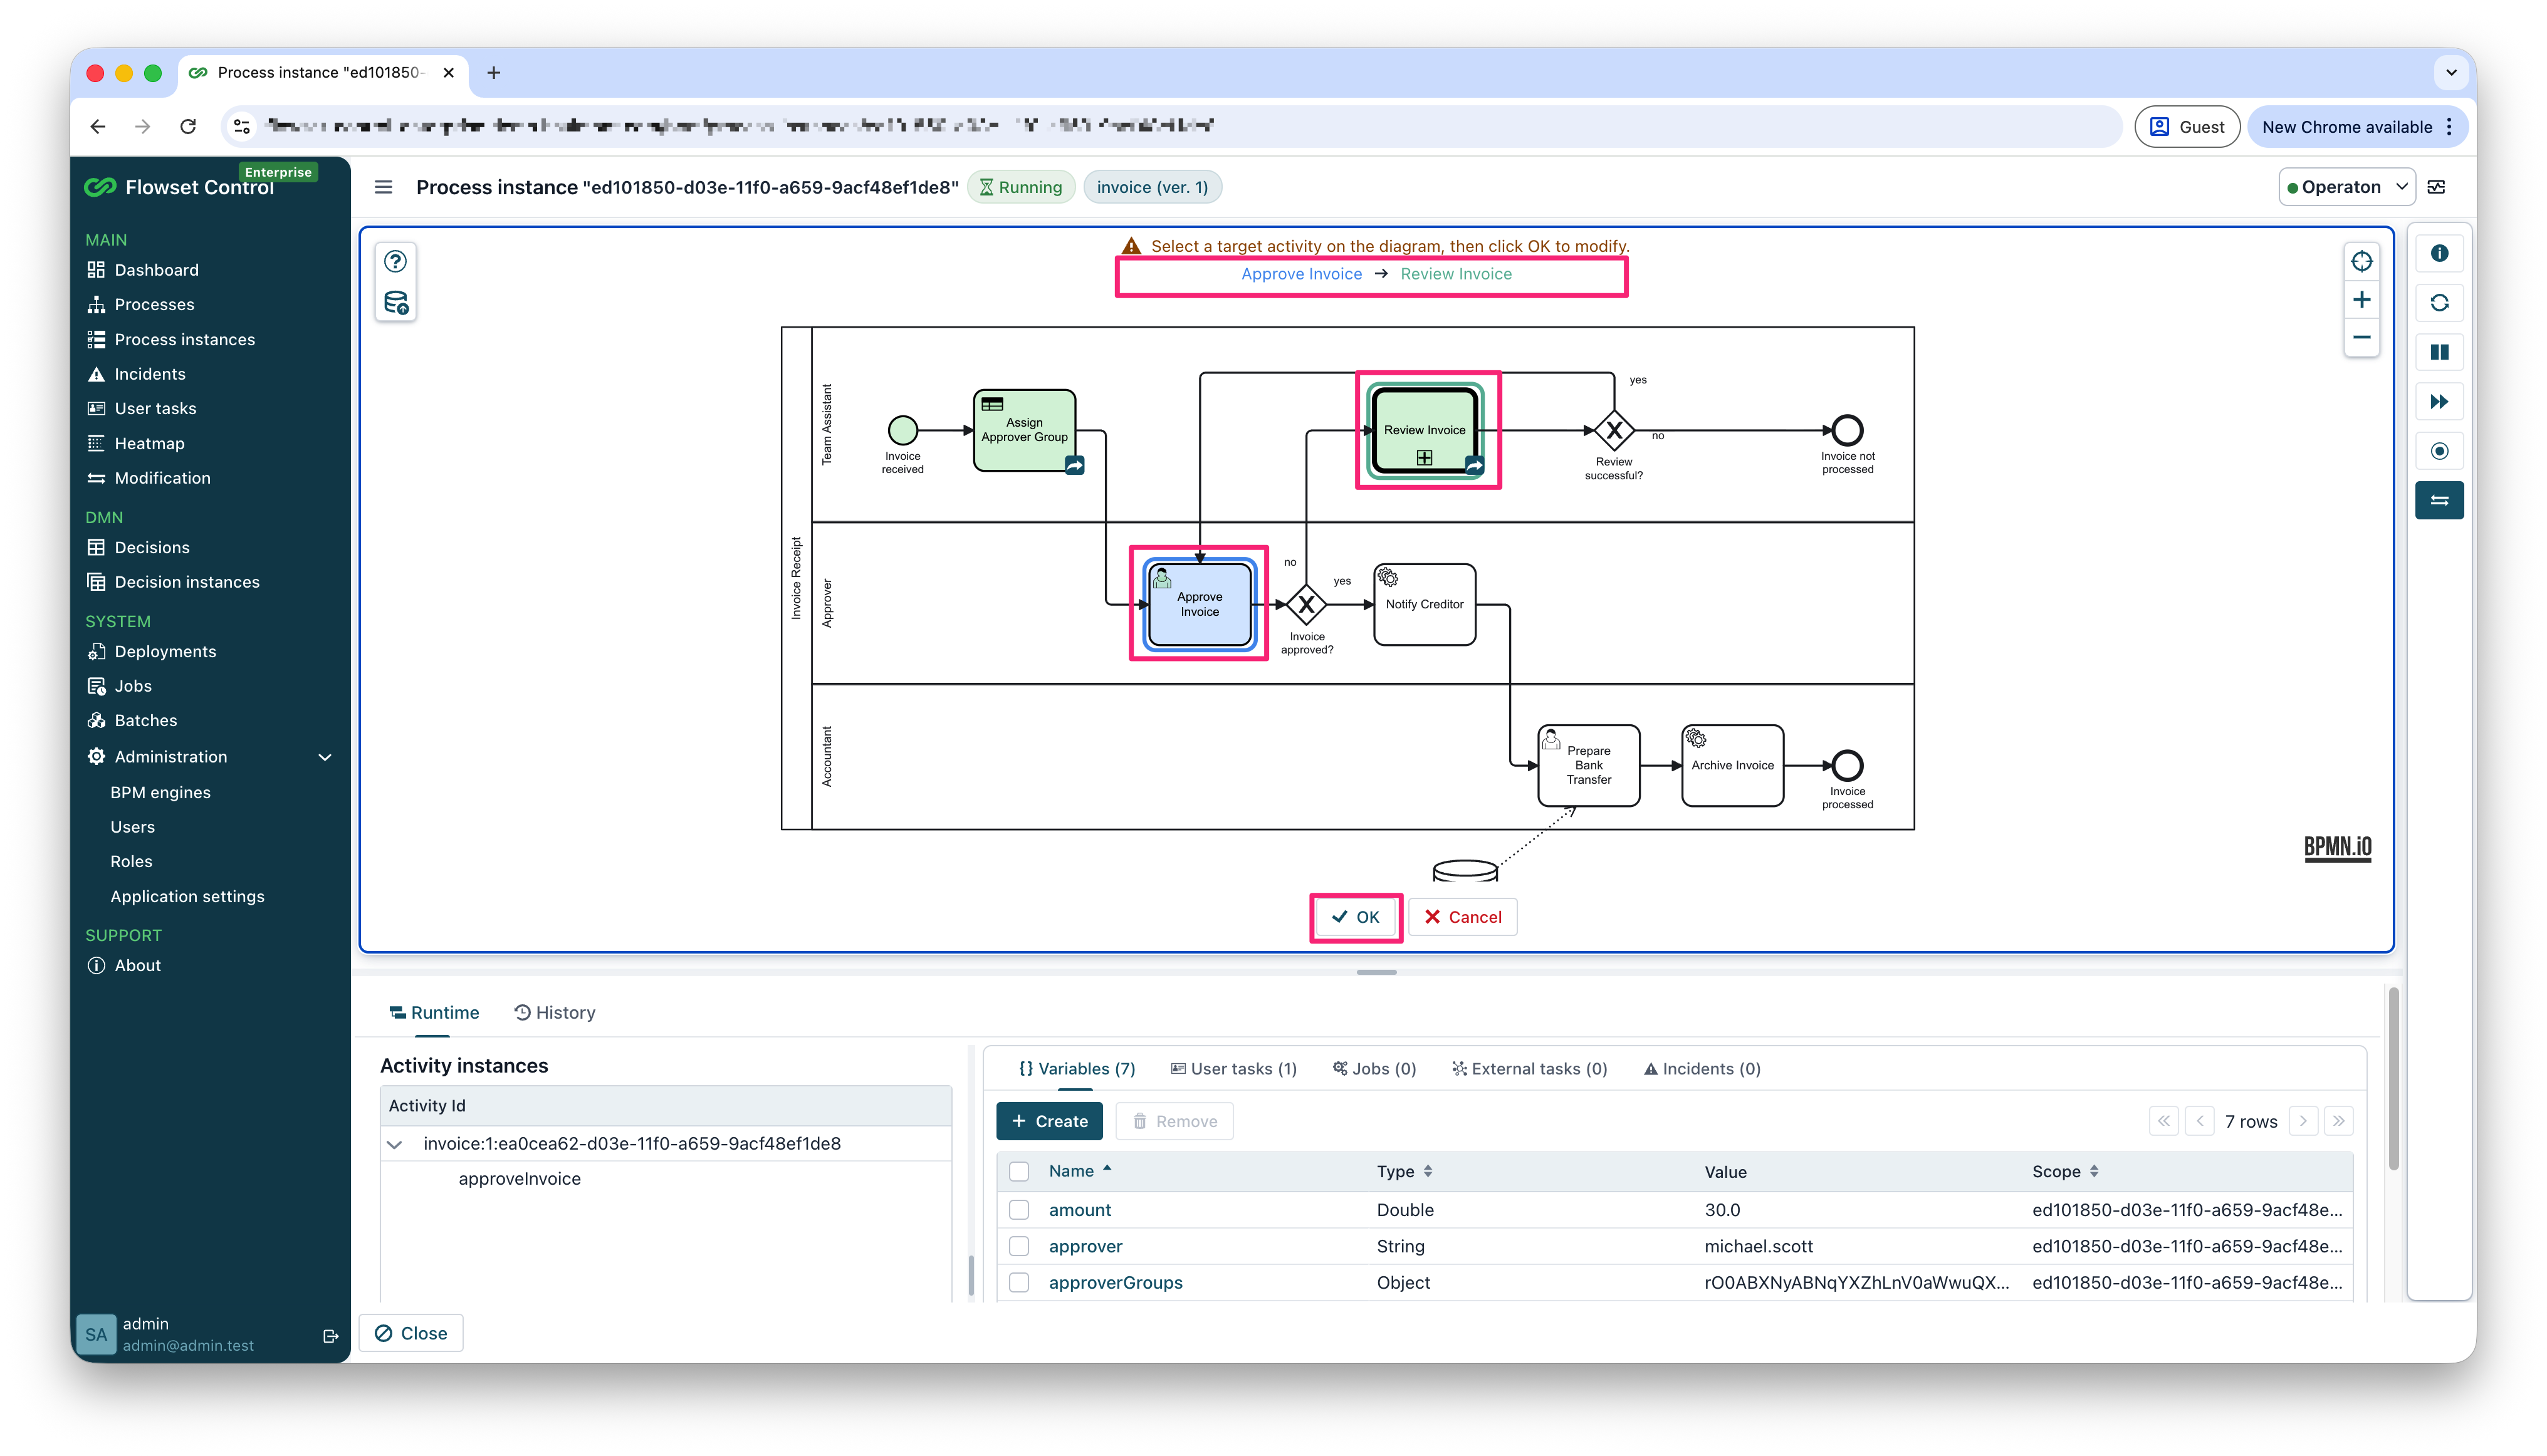Check the amount variable row
Viewport: 2547px width, 1456px height.
point(1018,1210)
